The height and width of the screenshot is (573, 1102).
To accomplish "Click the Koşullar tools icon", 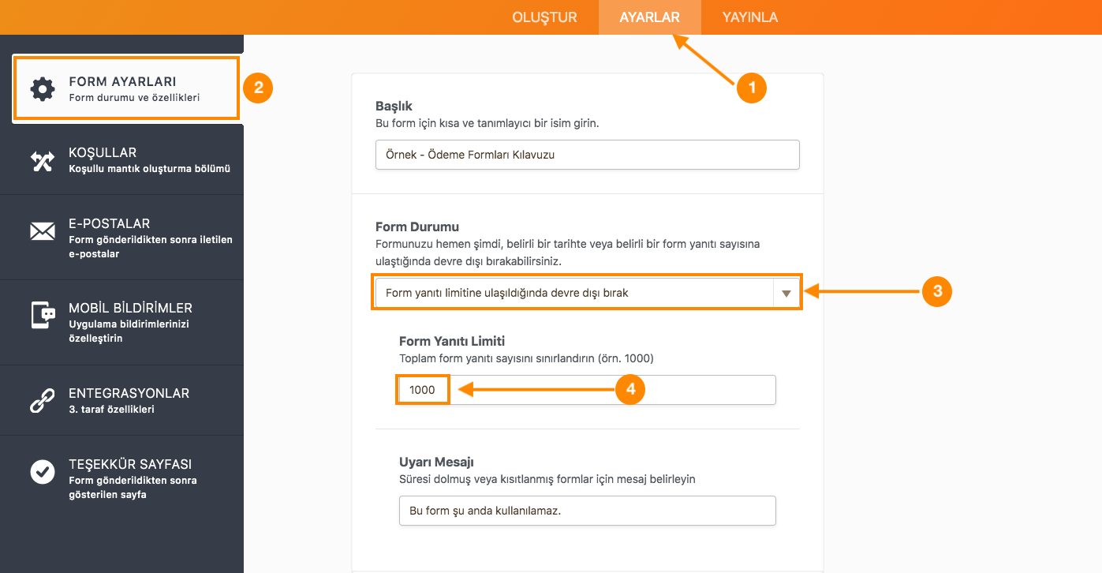I will (42, 160).
